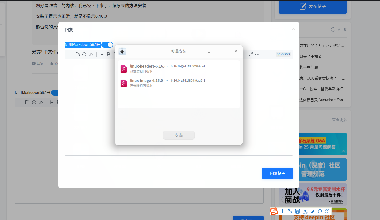
Task: Toggle bold with the B icon in reply editor
Action: [109, 54]
